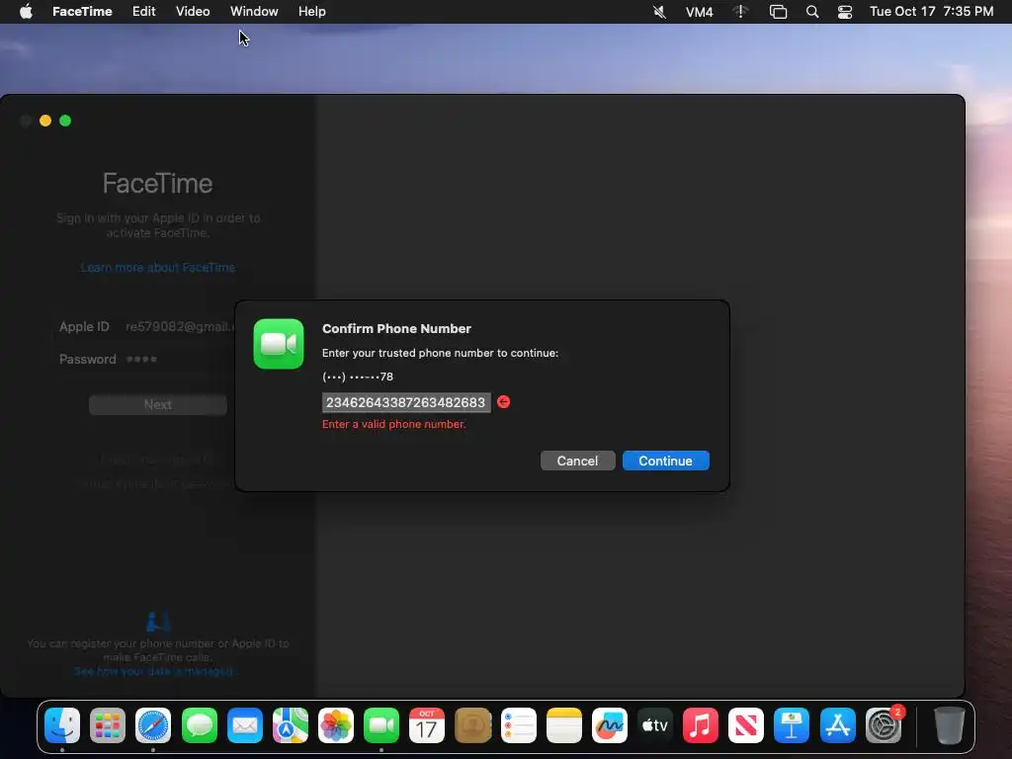This screenshot has height=759, width=1012.
Task: Click the date and time in the menu bar
Action: 931,12
